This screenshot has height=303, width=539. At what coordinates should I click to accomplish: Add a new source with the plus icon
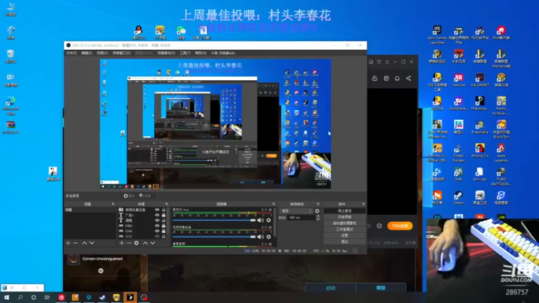tap(121, 243)
